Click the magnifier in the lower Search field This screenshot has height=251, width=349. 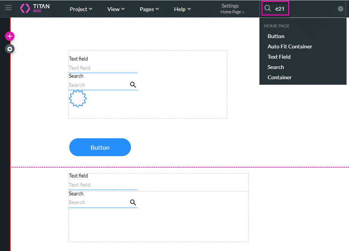(133, 202)
